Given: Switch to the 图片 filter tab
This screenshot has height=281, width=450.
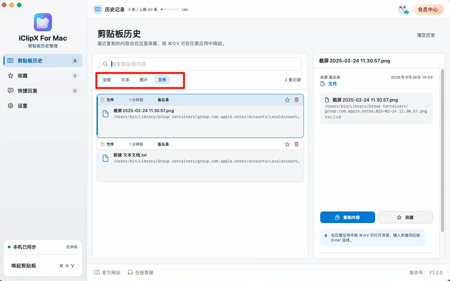Looking at the screenshot, I should point(143,80).
